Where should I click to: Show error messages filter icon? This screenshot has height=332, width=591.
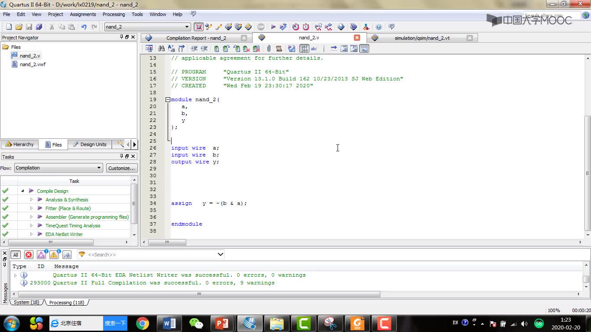click(29, 255)
